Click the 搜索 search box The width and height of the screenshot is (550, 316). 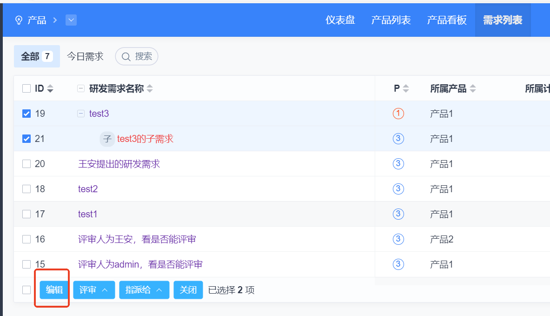click(x=137, y=56)
